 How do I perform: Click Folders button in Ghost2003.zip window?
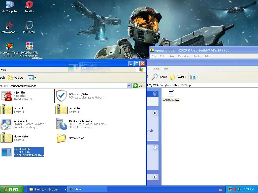point(178,77)
